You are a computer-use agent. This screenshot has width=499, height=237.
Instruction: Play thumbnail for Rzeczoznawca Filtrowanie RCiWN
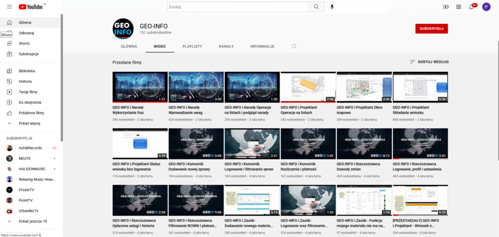196,200
